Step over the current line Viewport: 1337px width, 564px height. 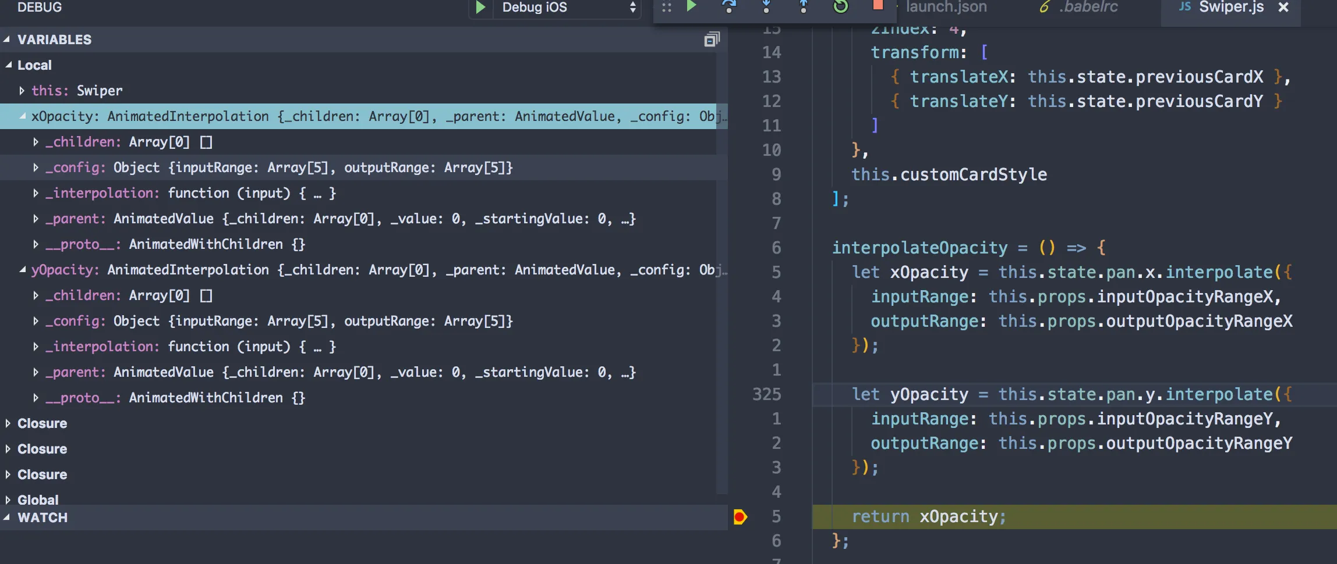(728, 6)
